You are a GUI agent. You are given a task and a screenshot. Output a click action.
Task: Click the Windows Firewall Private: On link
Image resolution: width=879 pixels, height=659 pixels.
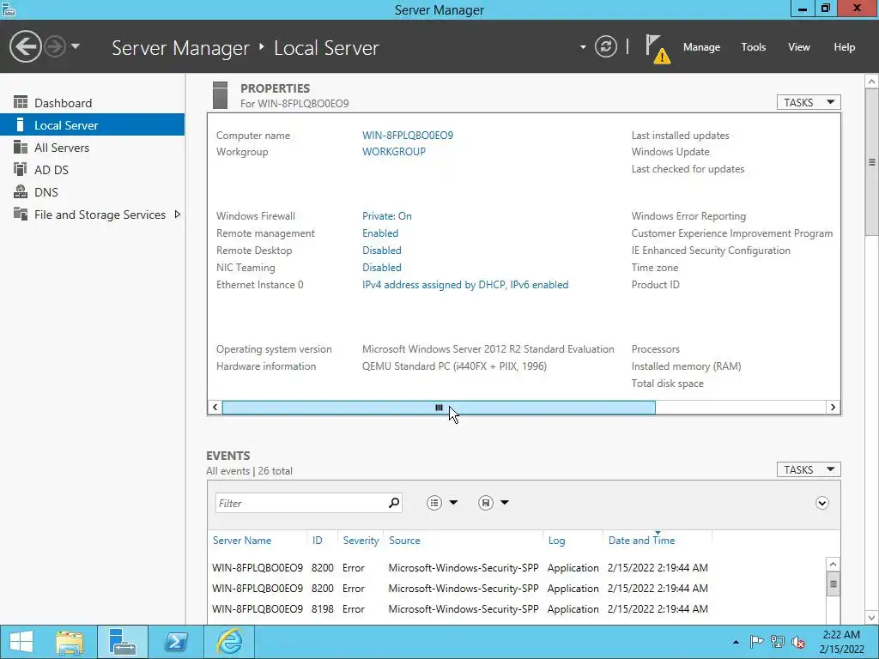(387, 215)
